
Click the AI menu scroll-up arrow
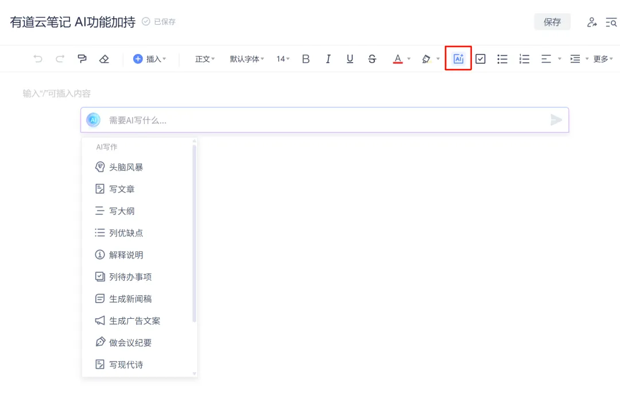[194, 141]
